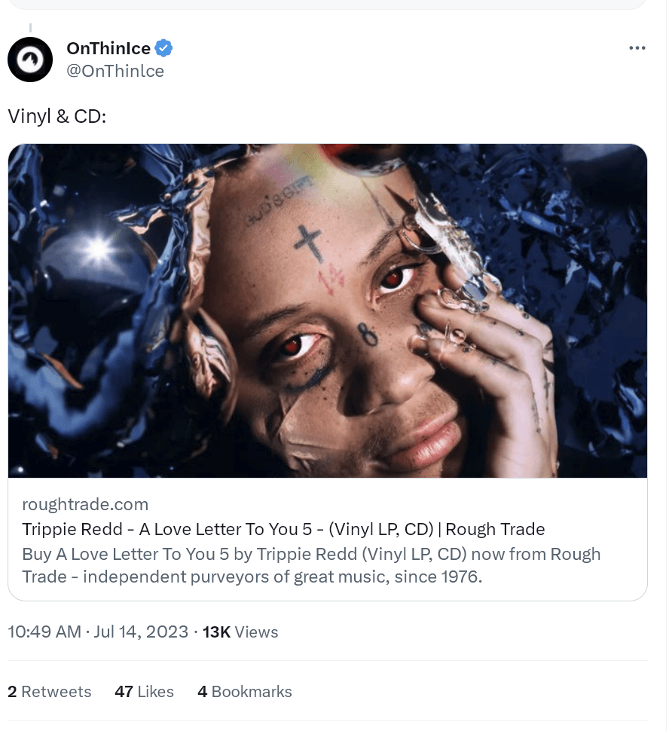The width and height of the screenshot is (669, 731).
Task: Open the @OnThinIce handle link
Action: (x=115, y=72)
